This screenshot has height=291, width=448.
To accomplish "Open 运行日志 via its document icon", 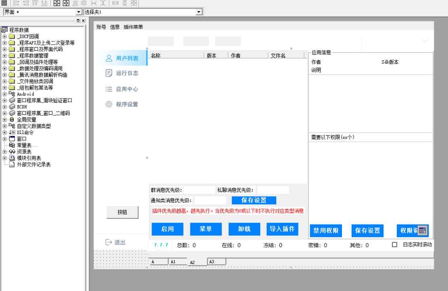I will pos(108,73).
